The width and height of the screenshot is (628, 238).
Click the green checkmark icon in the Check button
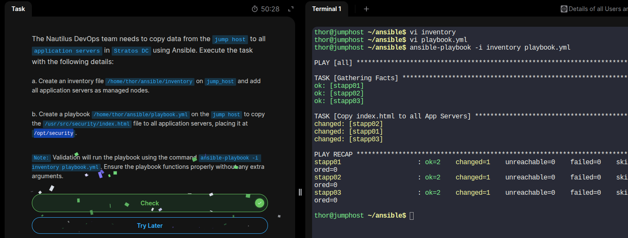tap(260, 203)
